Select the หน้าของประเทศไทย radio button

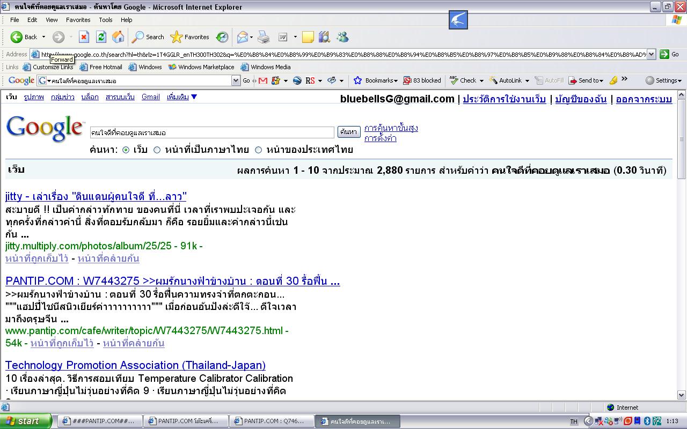(258, 150)
